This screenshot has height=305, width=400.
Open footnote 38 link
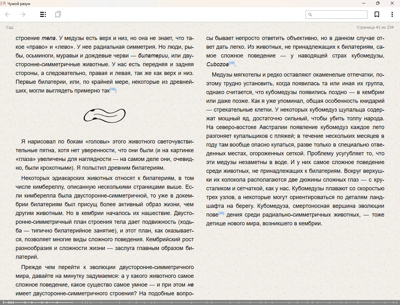tap(113, 89)
